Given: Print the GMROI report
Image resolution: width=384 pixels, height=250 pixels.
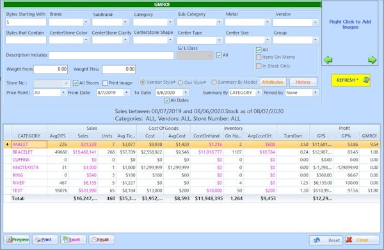Looking at the screenshot, I should click(45, 240).
